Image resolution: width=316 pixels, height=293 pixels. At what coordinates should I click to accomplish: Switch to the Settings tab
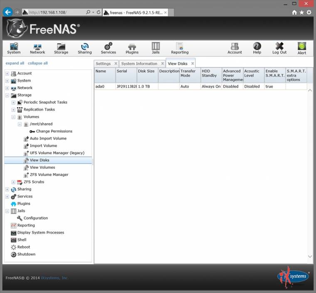tap(103, 64)
